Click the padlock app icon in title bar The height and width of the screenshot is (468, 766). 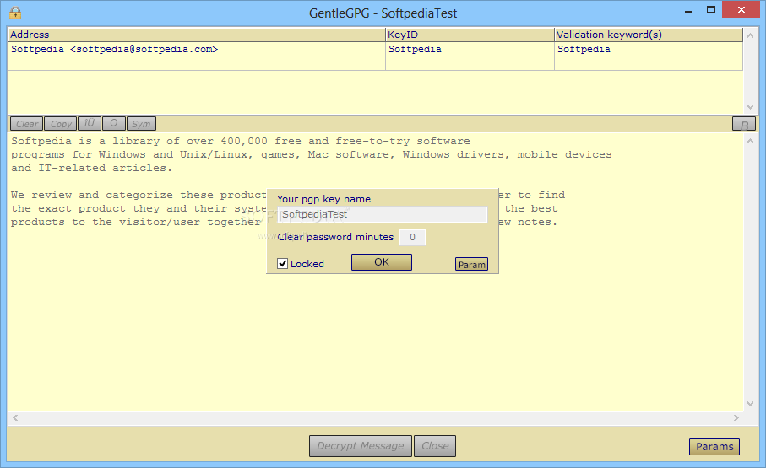tap(15, 12)
